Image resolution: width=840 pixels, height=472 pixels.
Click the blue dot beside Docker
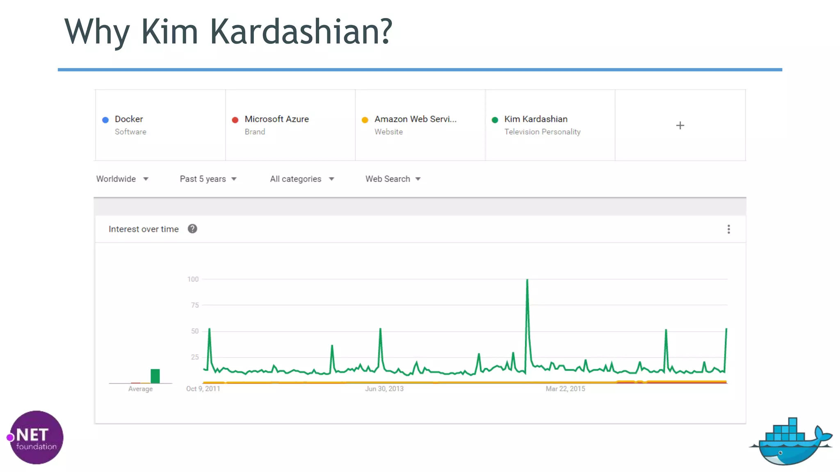tap(105, 120)
